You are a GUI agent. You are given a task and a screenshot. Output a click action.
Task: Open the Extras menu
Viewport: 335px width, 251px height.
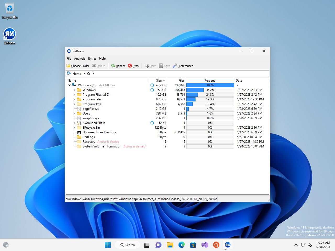point(92,59)
